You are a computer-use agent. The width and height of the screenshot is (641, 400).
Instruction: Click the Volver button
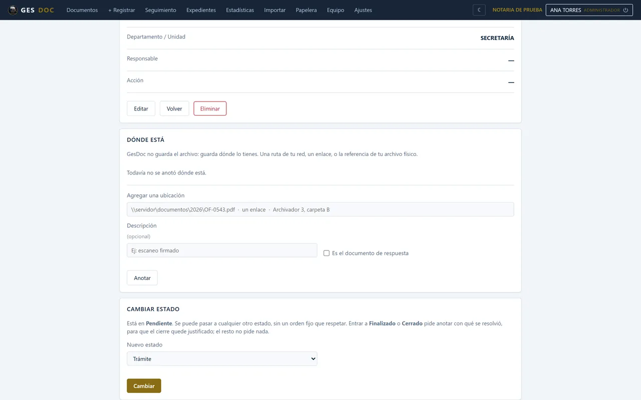pyautogui.click(x=174, y=108)
